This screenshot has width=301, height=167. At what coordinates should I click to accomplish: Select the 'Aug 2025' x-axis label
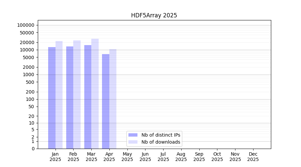coord(181,157)
